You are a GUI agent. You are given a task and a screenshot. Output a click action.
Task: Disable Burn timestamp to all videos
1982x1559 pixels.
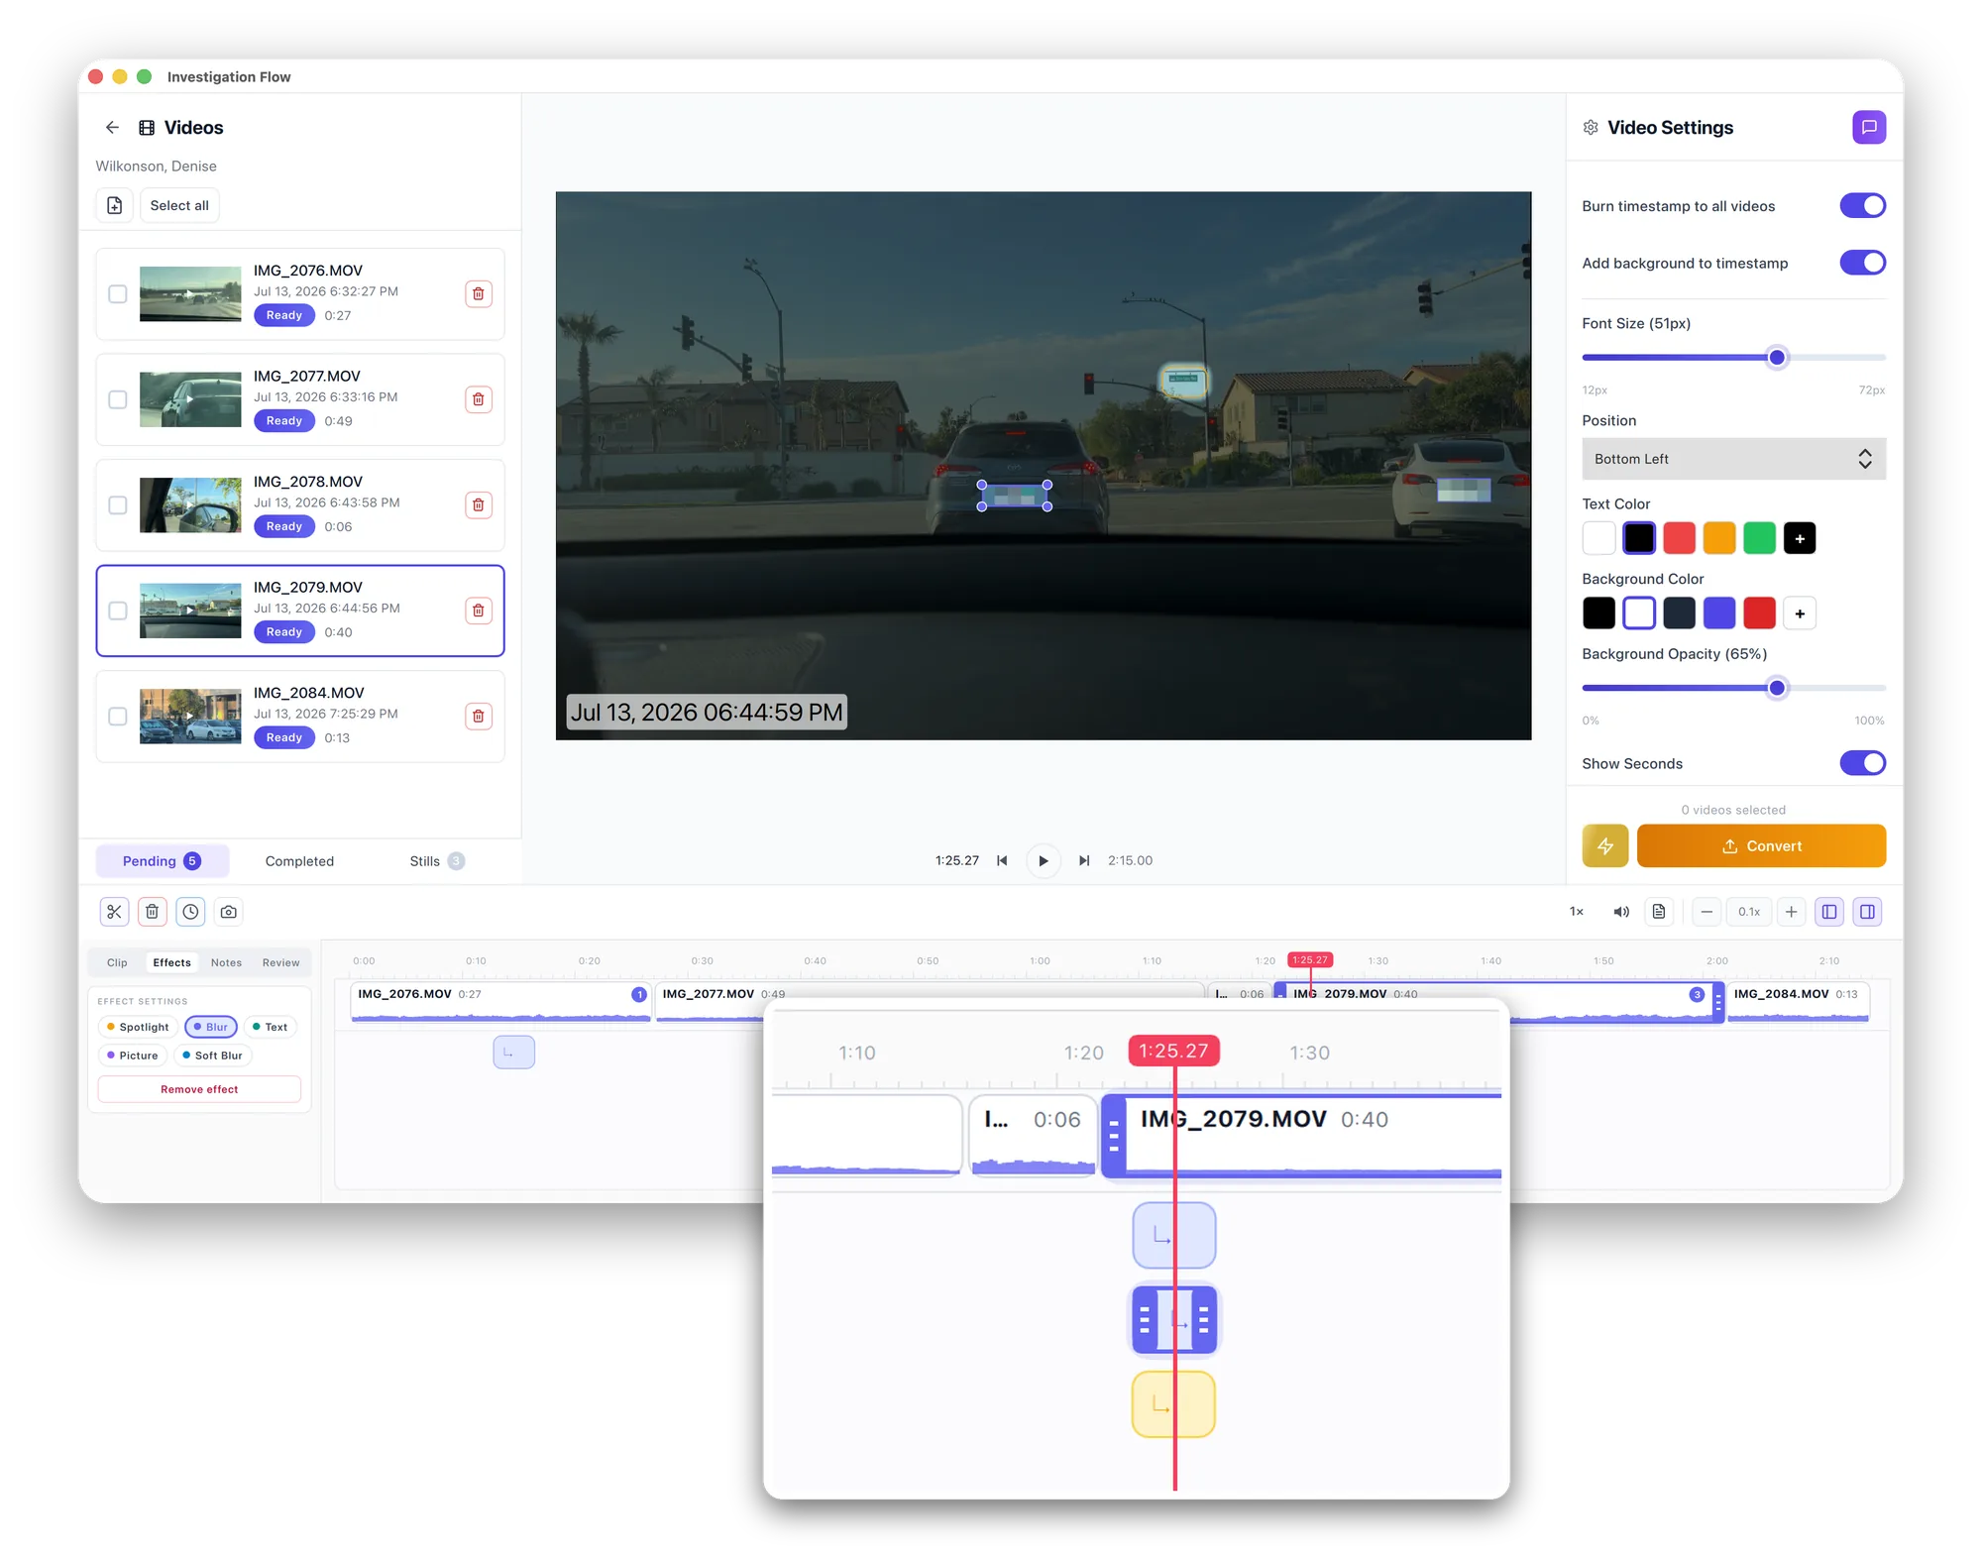tap(1863, 205)
